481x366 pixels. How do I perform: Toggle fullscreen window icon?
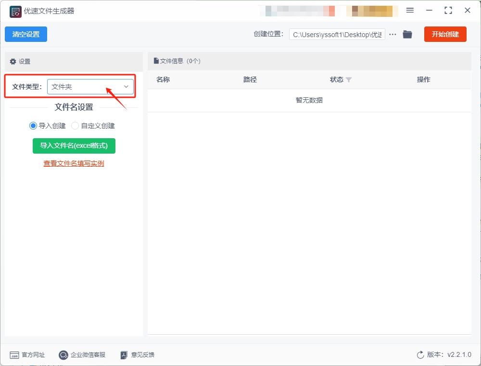(448, 11)
